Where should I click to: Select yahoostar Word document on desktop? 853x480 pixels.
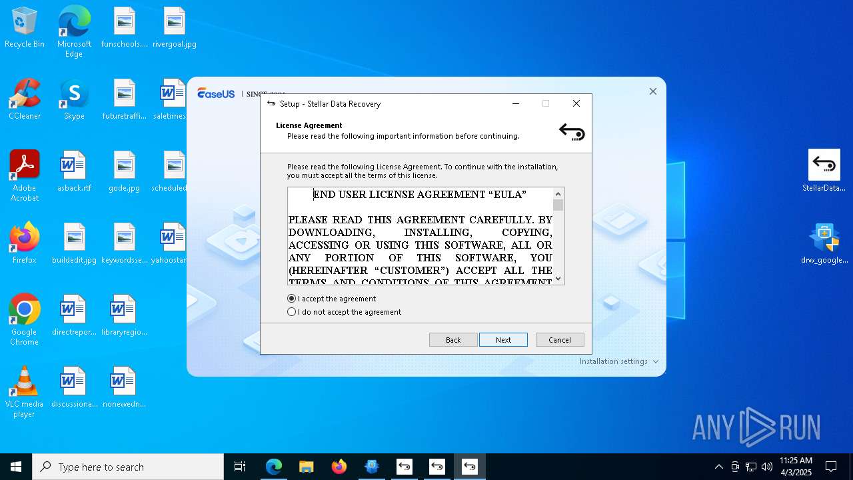[170, 244]
